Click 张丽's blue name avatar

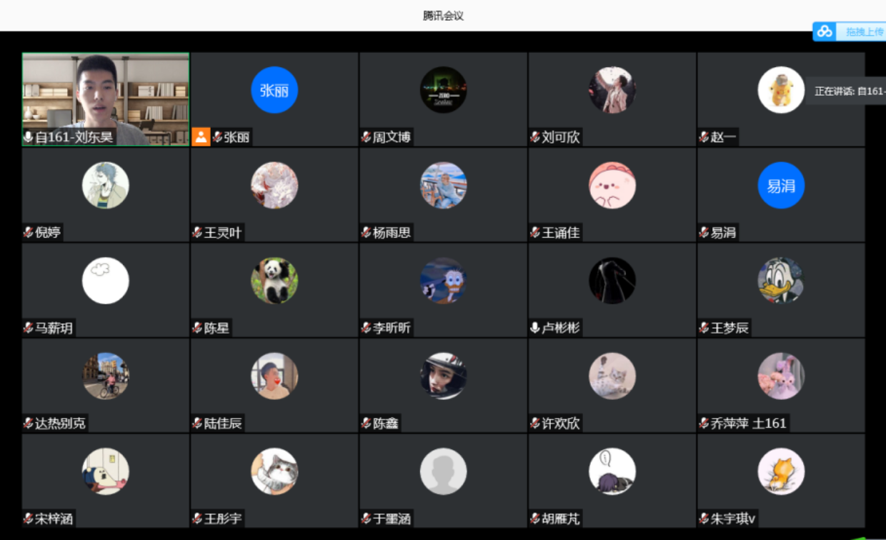click(x=274, y=90)
